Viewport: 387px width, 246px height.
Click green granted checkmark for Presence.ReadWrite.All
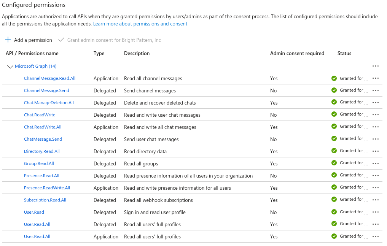coord(334,187)
